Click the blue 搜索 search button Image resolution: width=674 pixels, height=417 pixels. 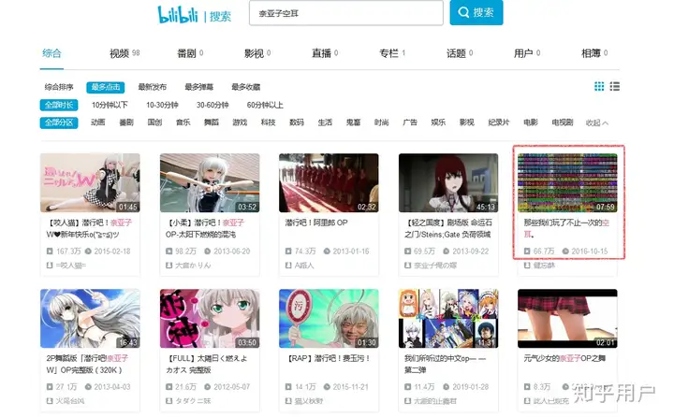476,12
